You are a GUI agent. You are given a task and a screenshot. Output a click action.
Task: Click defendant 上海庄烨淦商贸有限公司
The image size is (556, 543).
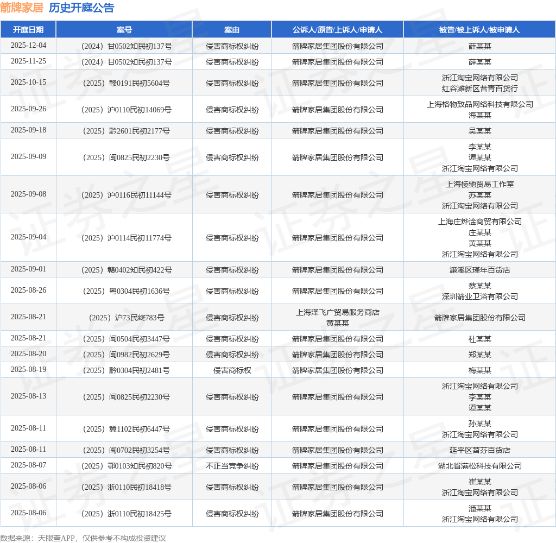[479, 222]
